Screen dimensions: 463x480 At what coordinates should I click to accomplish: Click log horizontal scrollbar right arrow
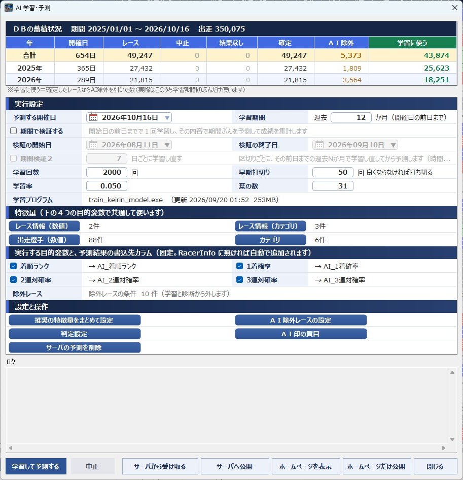(444, 448)
